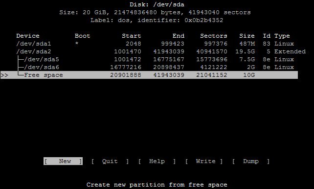The image size is (314, 189).
Task: Click the Start column header
Action: (x=132, y=36)
